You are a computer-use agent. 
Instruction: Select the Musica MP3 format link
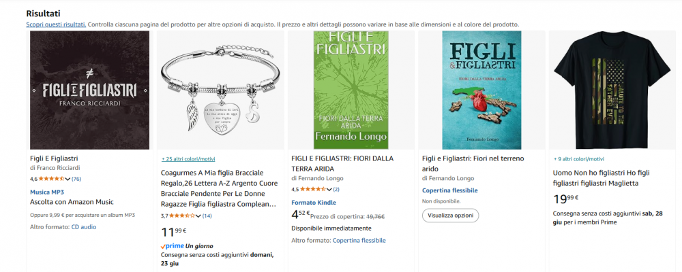[47, 192]
